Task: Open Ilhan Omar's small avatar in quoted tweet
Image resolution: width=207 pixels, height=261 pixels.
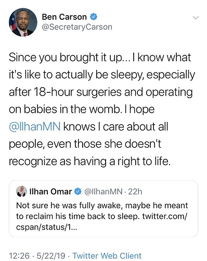Action: (21, 191)
